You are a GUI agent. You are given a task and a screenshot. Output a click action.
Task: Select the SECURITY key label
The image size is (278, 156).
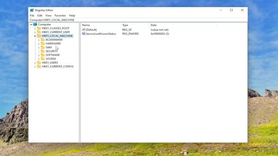tap(52, 51)
